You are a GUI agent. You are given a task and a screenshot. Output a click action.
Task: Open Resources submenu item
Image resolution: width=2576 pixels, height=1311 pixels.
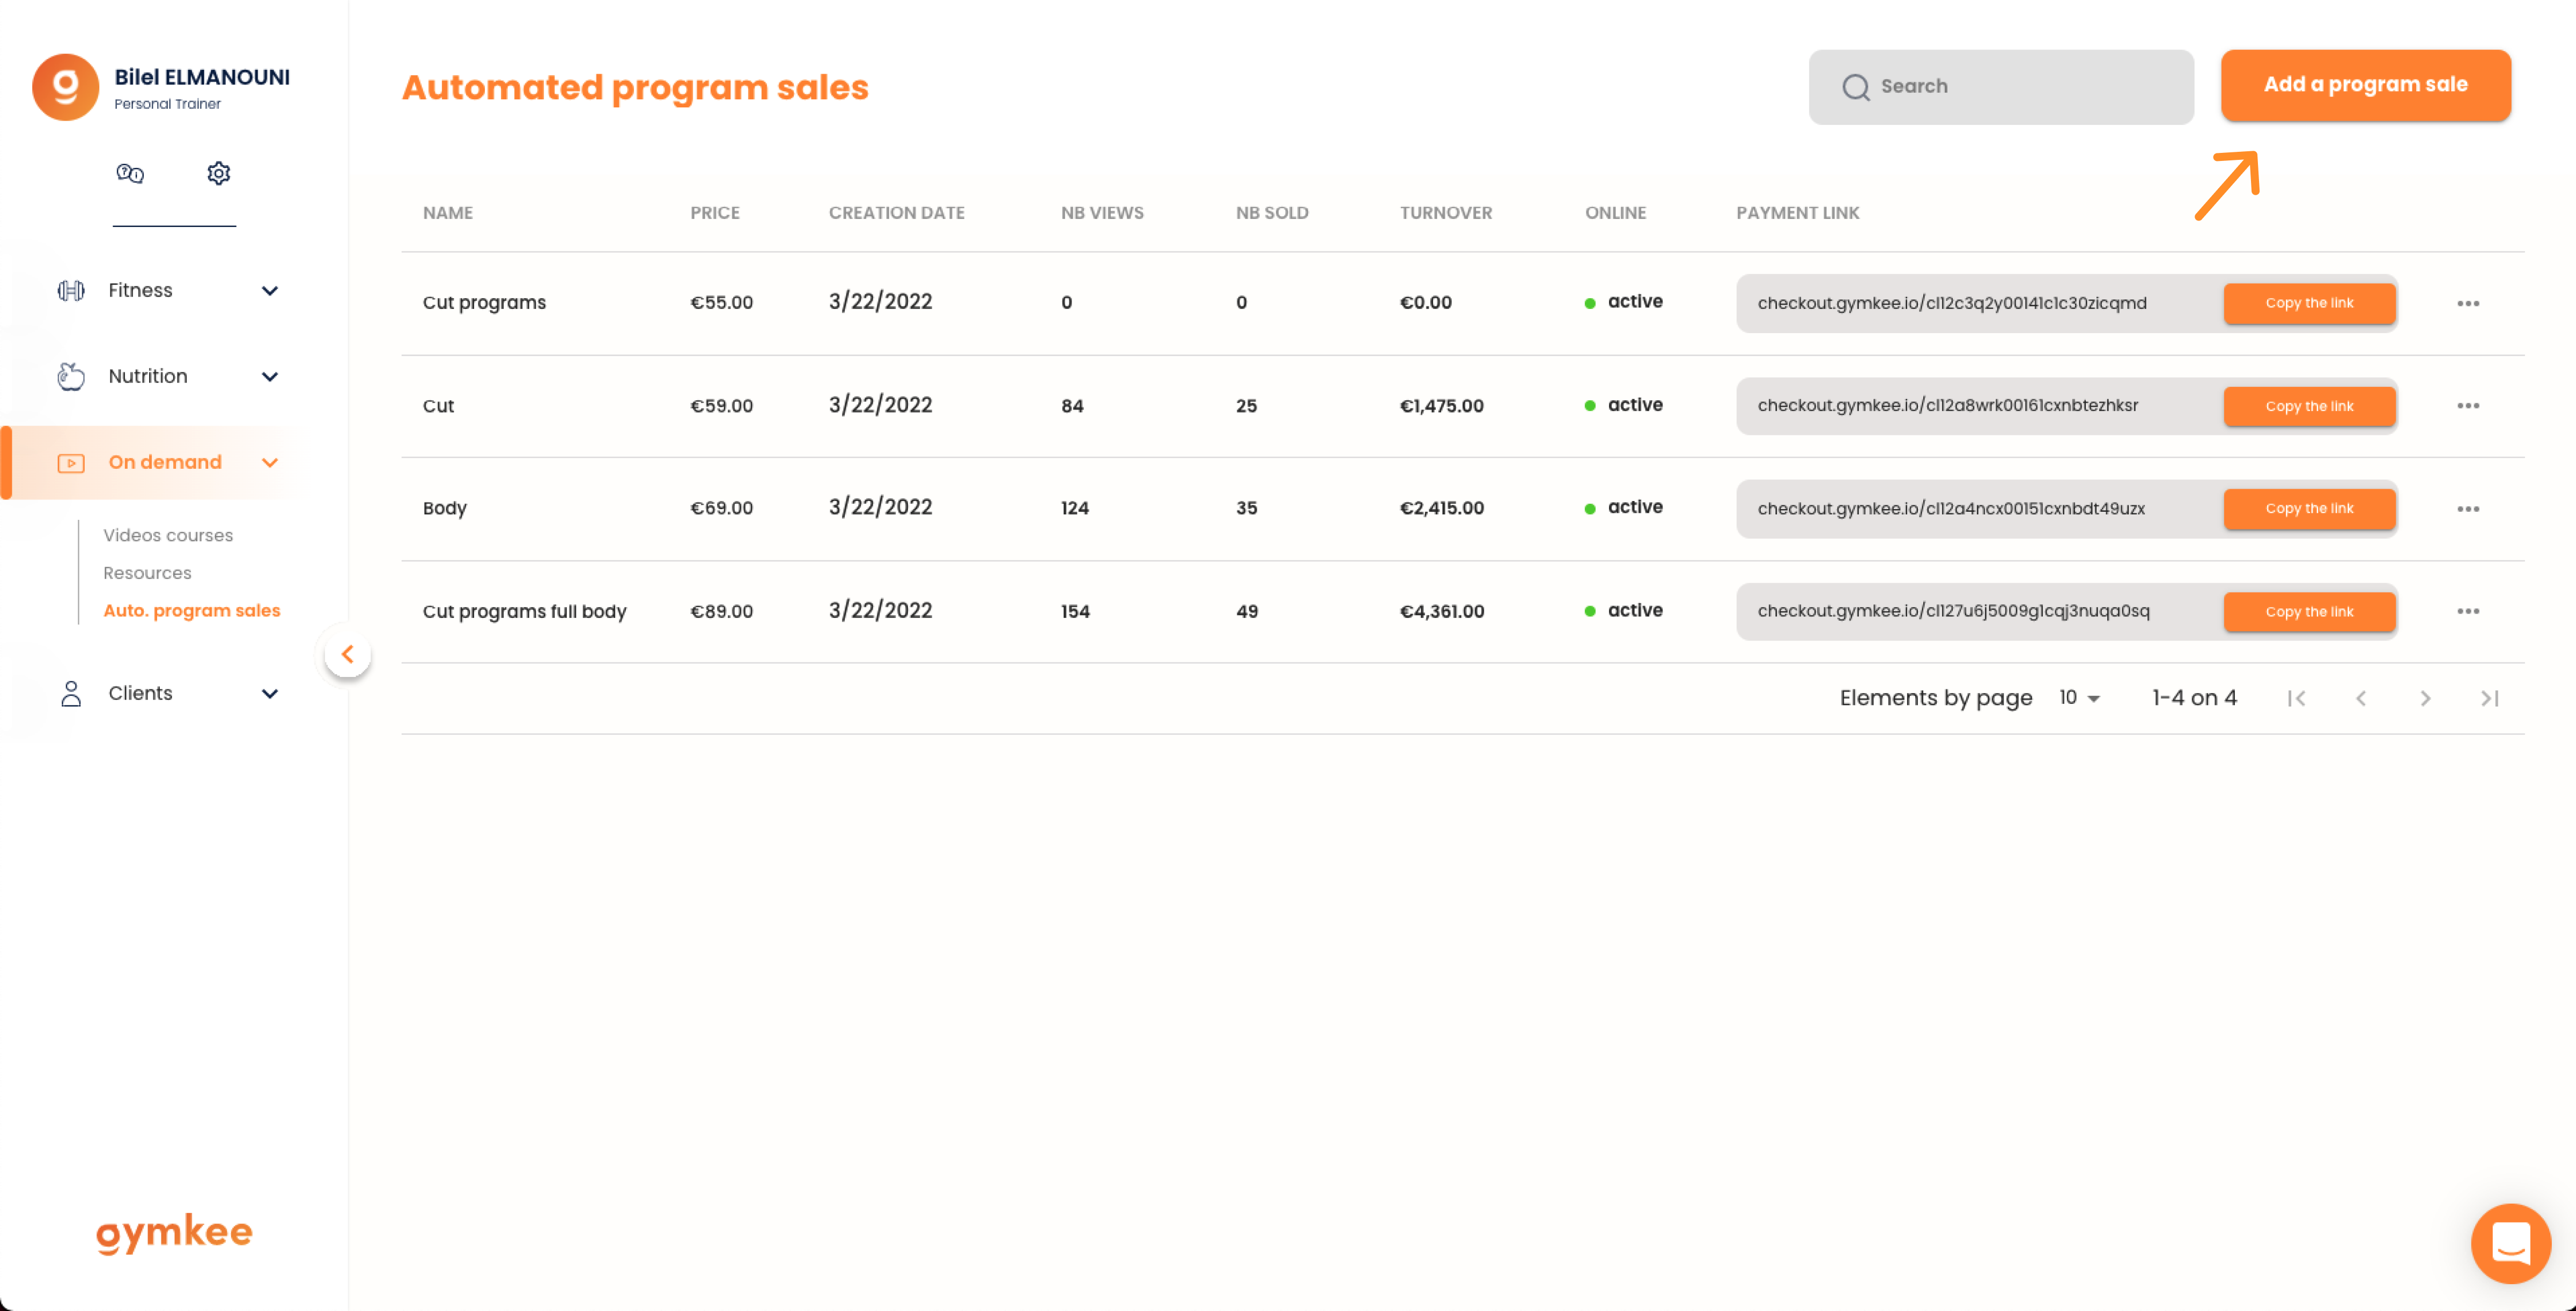(147, 573)
